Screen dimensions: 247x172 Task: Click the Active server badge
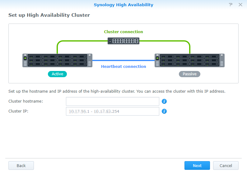pyautogui.click(x=57, y=74)
